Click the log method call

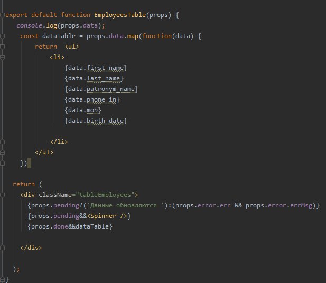point(52,25)
